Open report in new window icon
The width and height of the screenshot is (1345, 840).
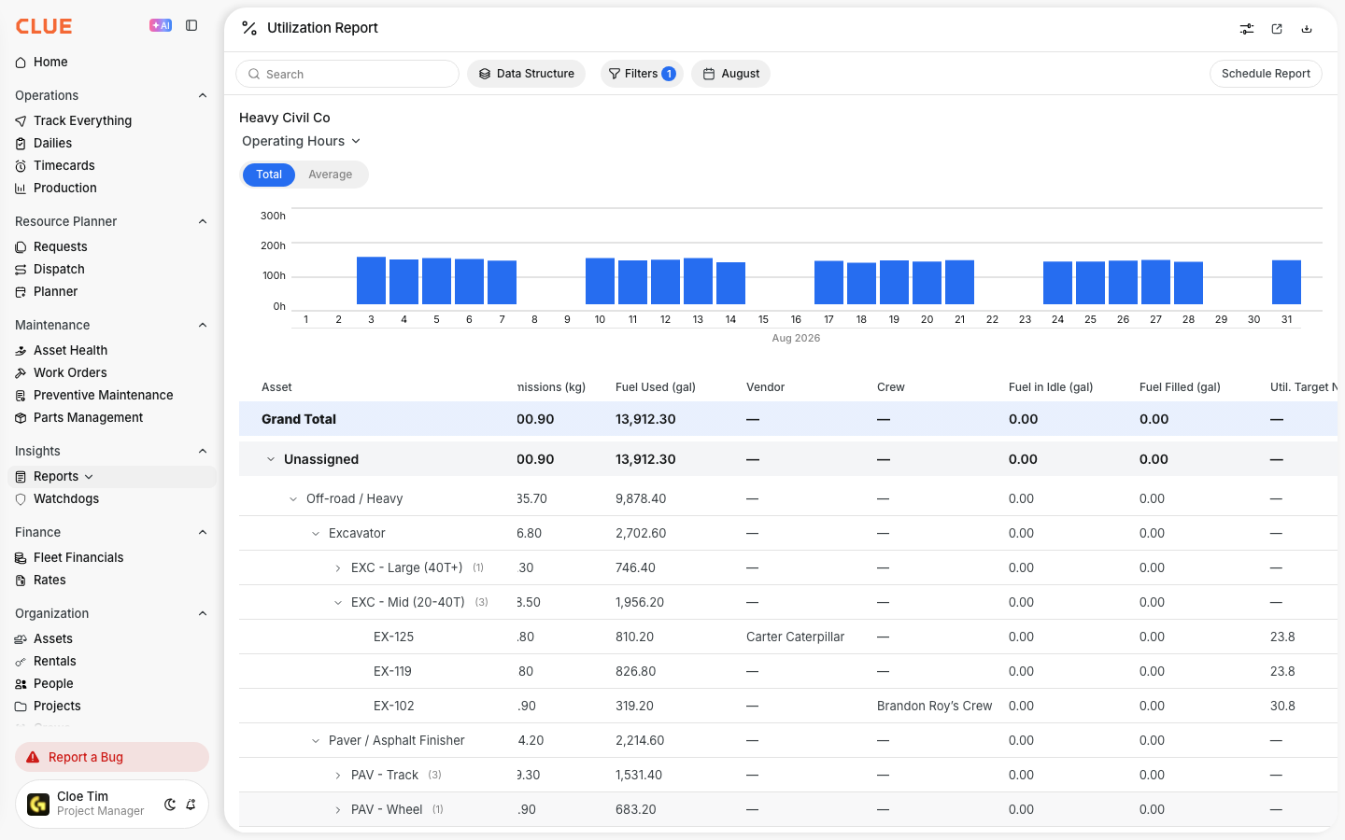click(1277, 29)
